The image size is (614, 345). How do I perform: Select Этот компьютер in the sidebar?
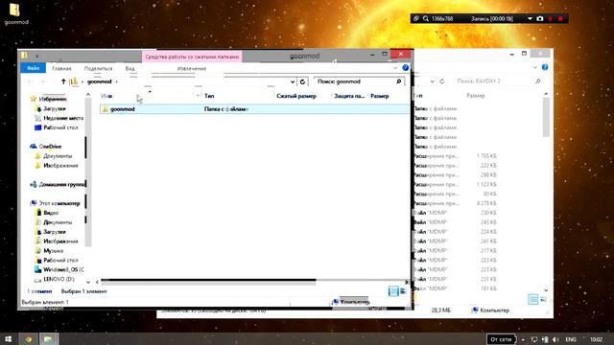click(x=56, y=203)
